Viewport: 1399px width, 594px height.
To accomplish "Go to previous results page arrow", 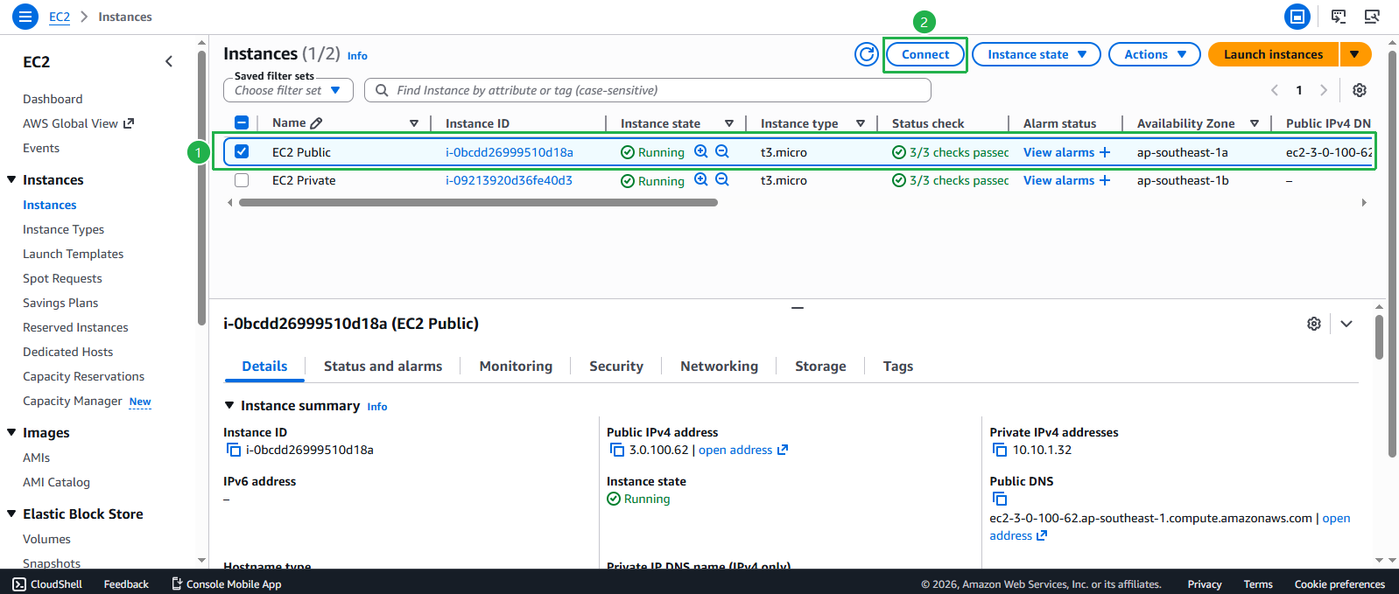I will (1275, 90).
